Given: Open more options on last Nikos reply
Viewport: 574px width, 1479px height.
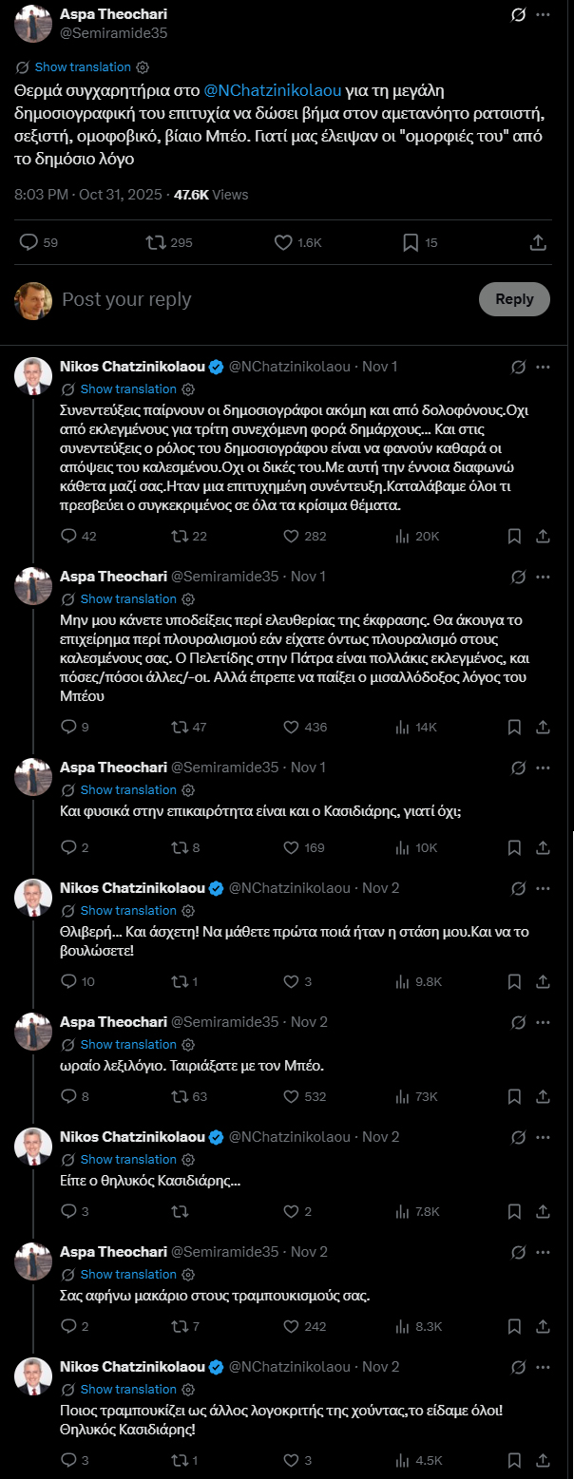Looking at the screenshot, I should click(x=543, y=1367).
